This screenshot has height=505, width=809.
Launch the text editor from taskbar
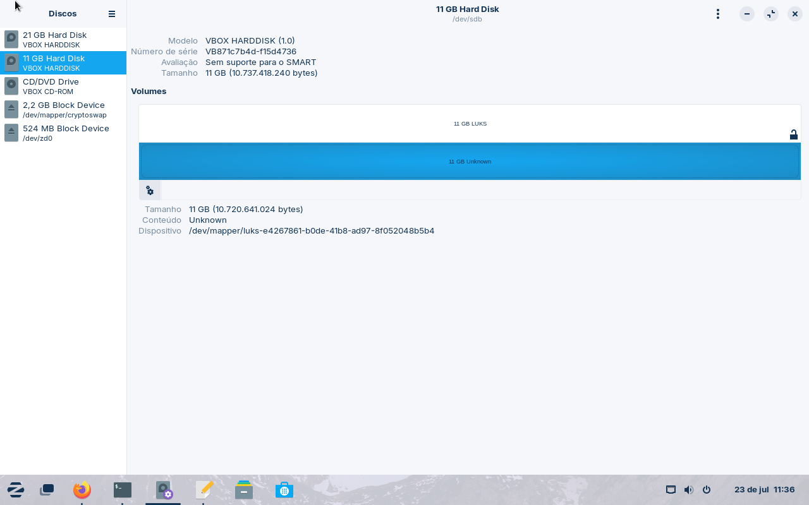tap(204, 490)
